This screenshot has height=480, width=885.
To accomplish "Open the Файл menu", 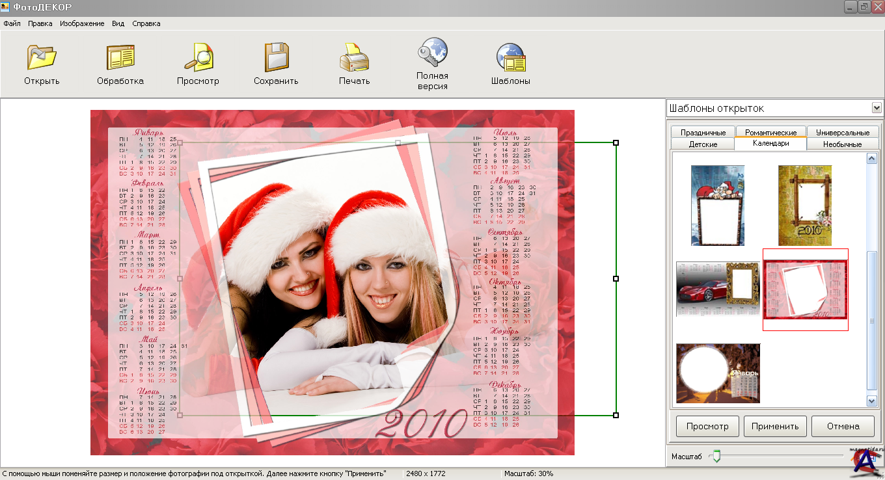I will [12, 23].
